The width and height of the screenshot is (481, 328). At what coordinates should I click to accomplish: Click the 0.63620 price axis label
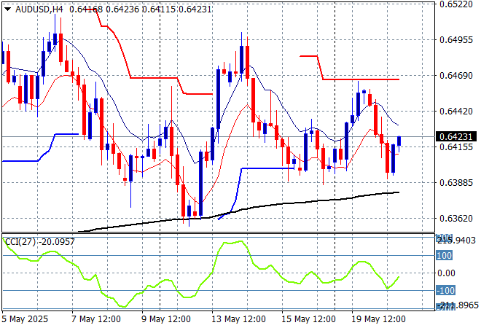pos(457,218)
